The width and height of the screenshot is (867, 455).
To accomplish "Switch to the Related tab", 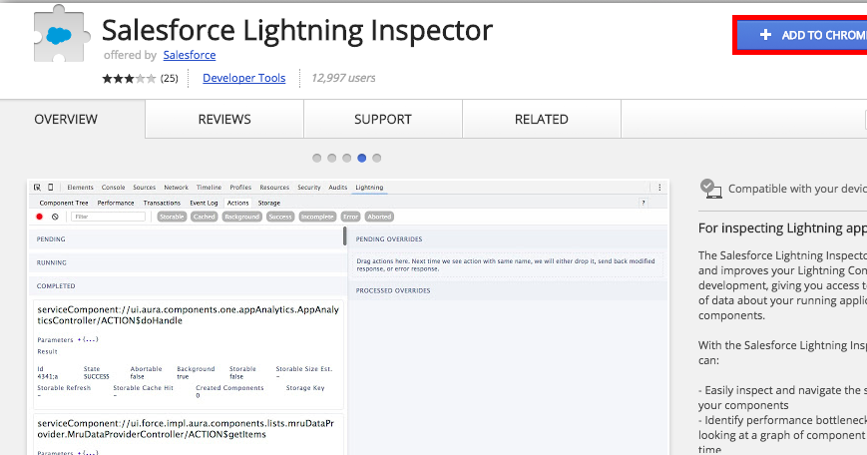I will pos(542,120).
